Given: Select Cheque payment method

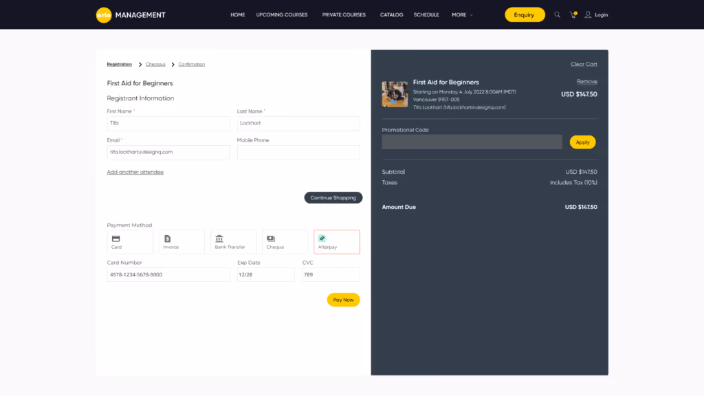Looking at the screenshot, I should point(285,242).
